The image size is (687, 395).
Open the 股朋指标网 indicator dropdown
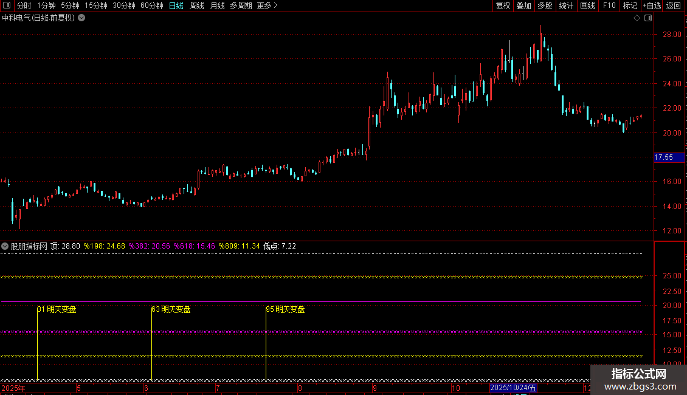5,246
